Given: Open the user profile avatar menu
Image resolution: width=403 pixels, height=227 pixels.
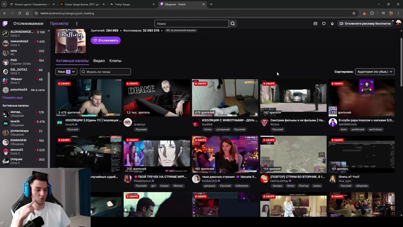Looking at the screenshot, I should pos(398,23).
